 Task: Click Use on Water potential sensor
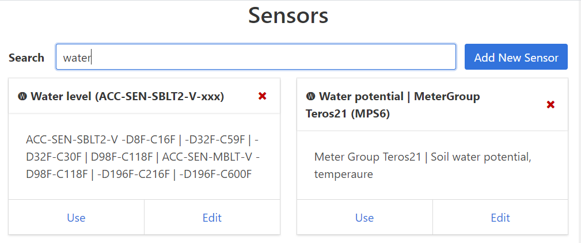coord(364,218)
